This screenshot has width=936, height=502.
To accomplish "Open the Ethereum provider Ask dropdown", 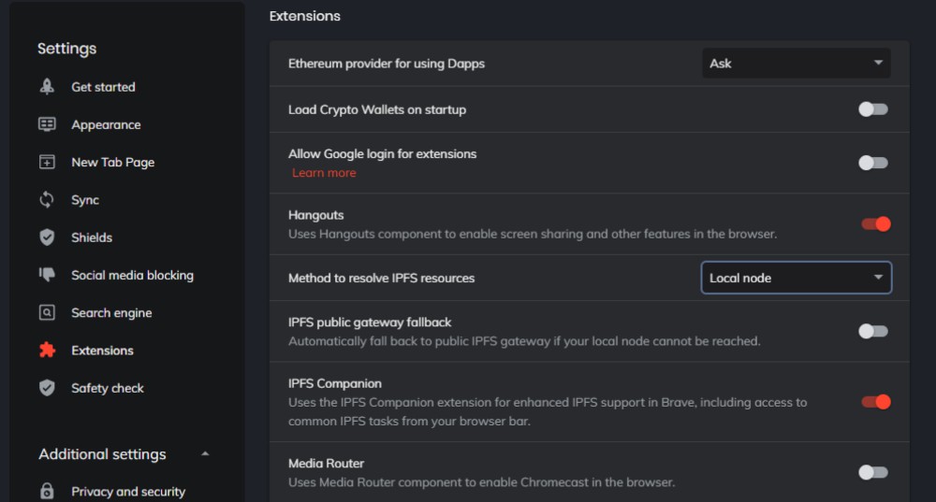I will (797, 64).
